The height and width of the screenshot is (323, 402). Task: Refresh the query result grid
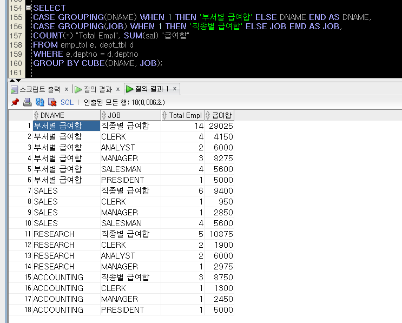[39, 102]
